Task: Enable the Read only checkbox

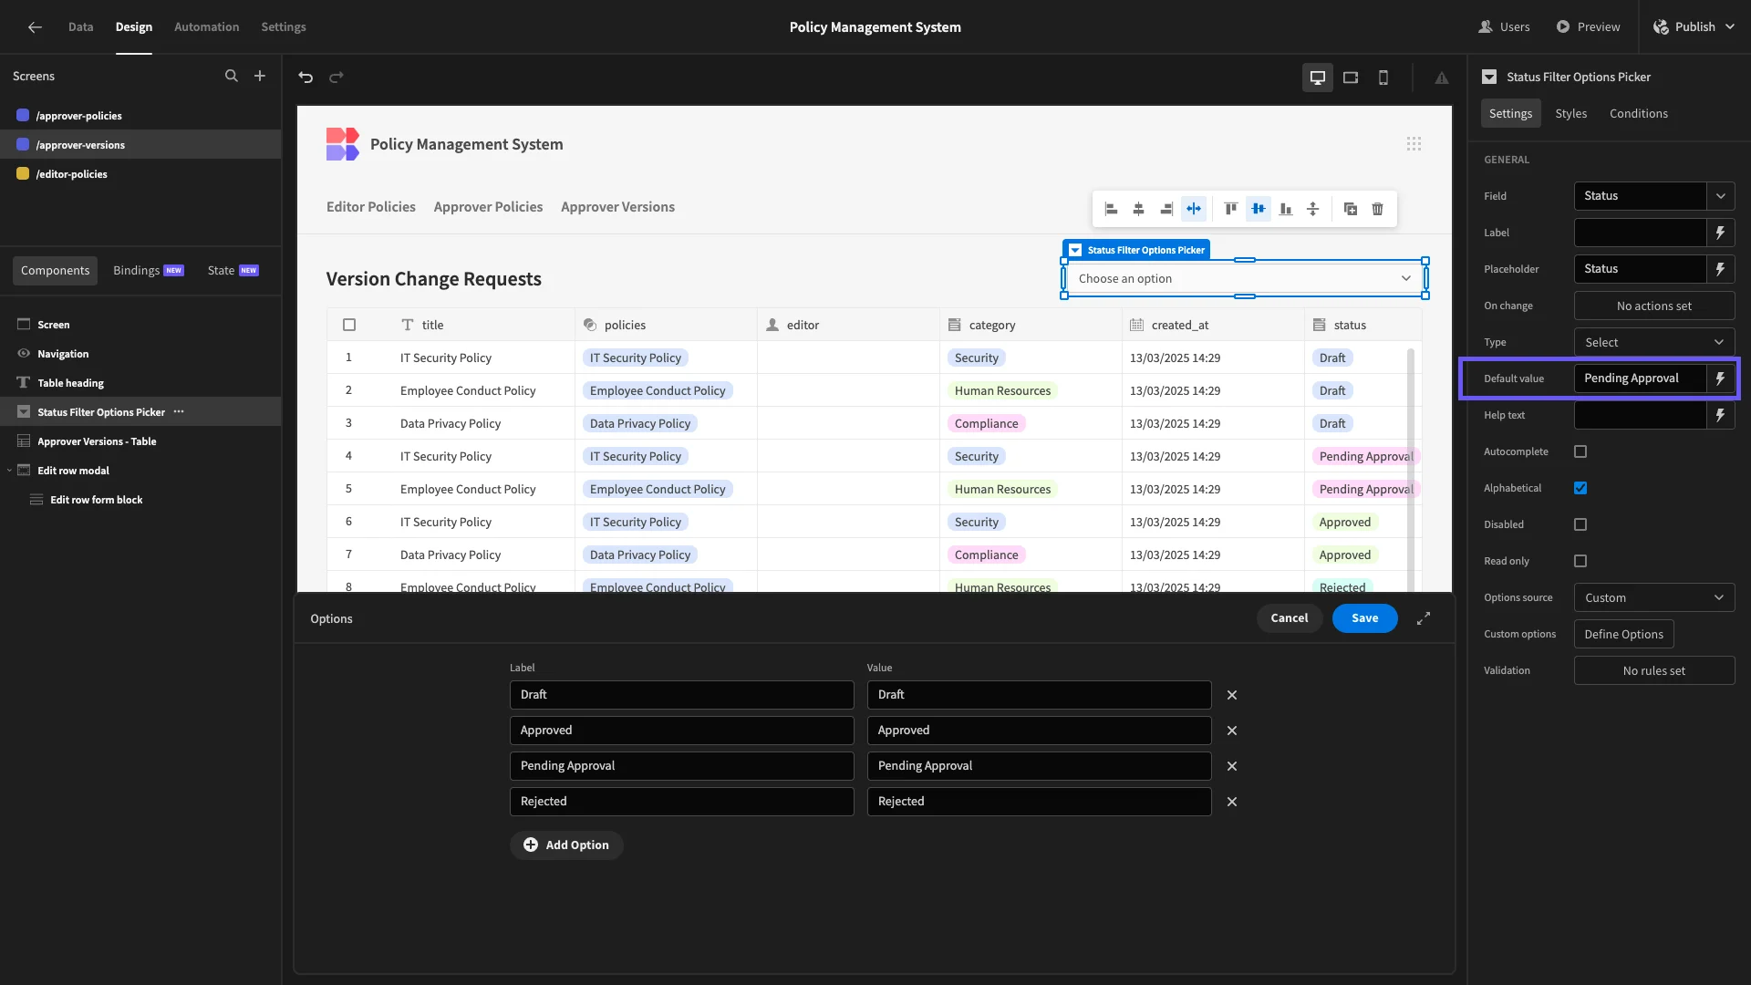Action: (1580, 561)
